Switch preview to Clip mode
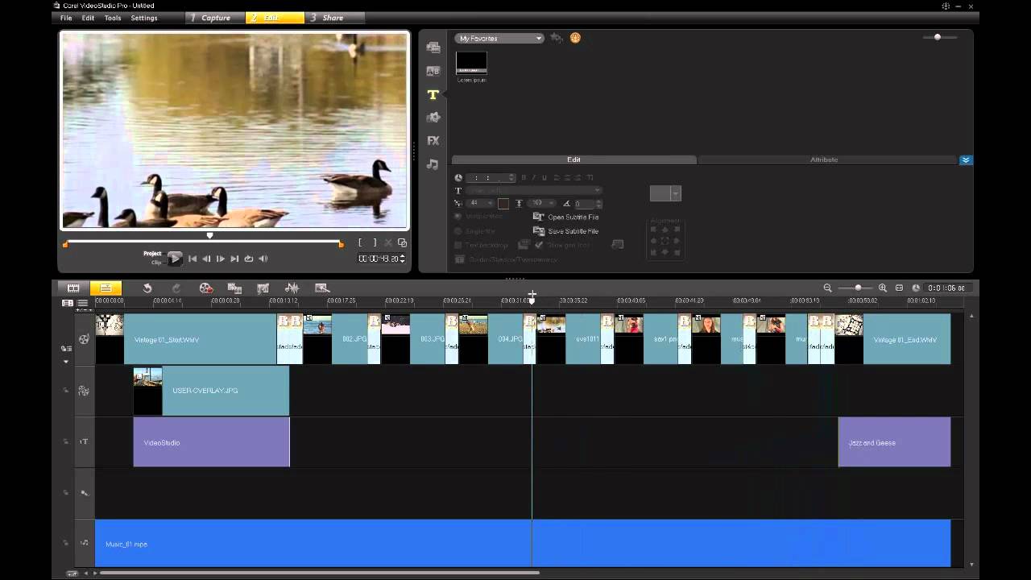Image resolution: width=1031 pixels, height=580 pixels. [x=156, y=263]
